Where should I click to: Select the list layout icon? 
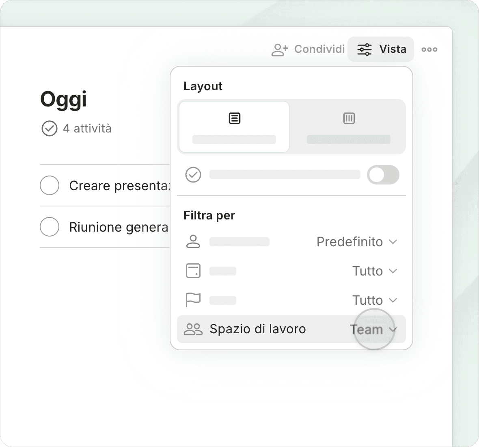click(234, 118)
